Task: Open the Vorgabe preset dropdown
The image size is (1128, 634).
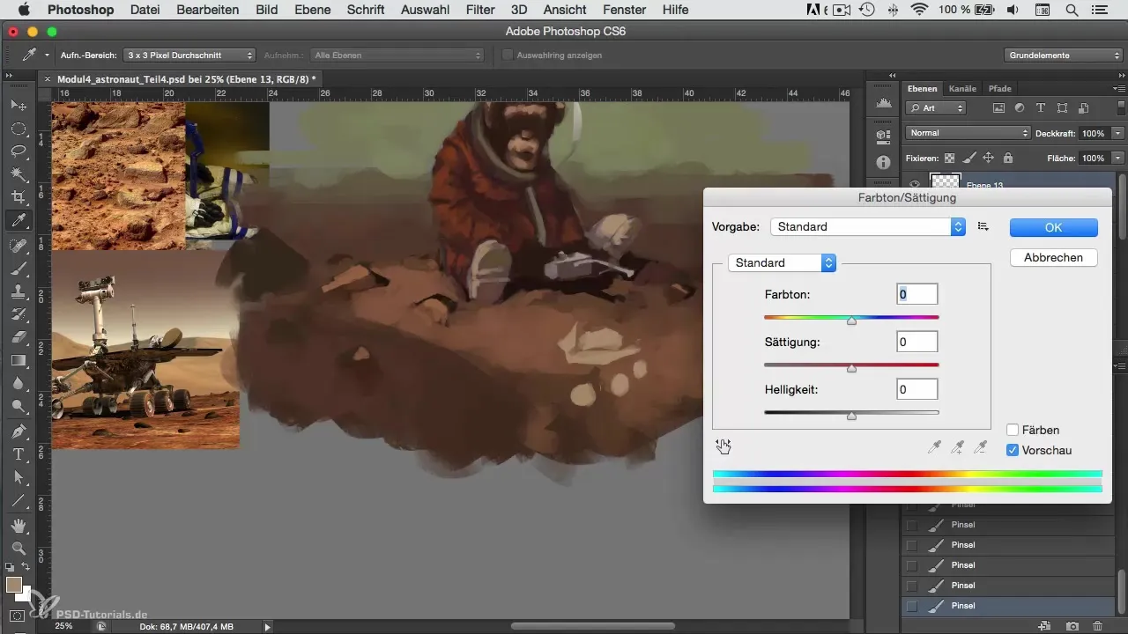Action: click(868, 226)
